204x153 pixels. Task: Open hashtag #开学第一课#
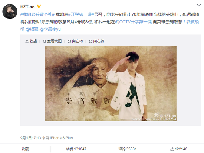pyautogui.click(x=81, y=14)
